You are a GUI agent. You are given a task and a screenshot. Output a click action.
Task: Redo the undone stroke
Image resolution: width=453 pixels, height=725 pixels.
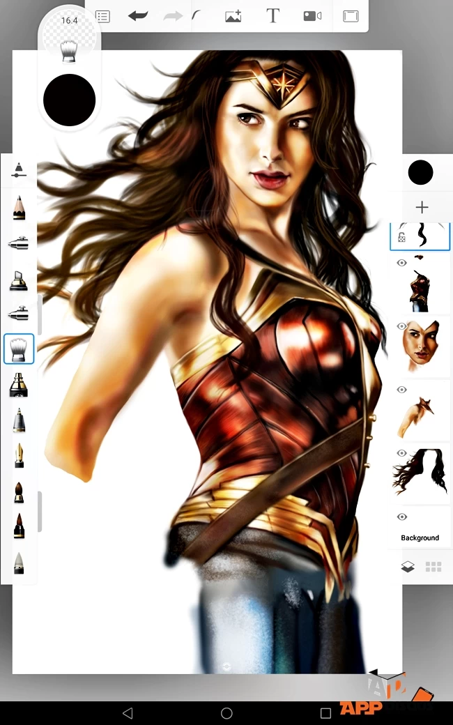tap(174, 17)
